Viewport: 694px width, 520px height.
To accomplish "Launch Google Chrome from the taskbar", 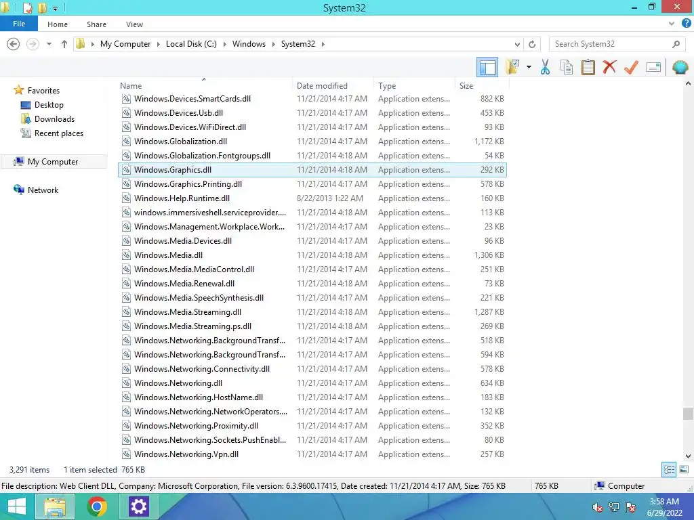I will pos(96,506).
